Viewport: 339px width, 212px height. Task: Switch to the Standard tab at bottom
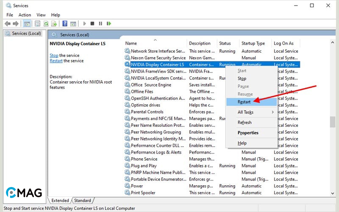[x=83, y=201]
